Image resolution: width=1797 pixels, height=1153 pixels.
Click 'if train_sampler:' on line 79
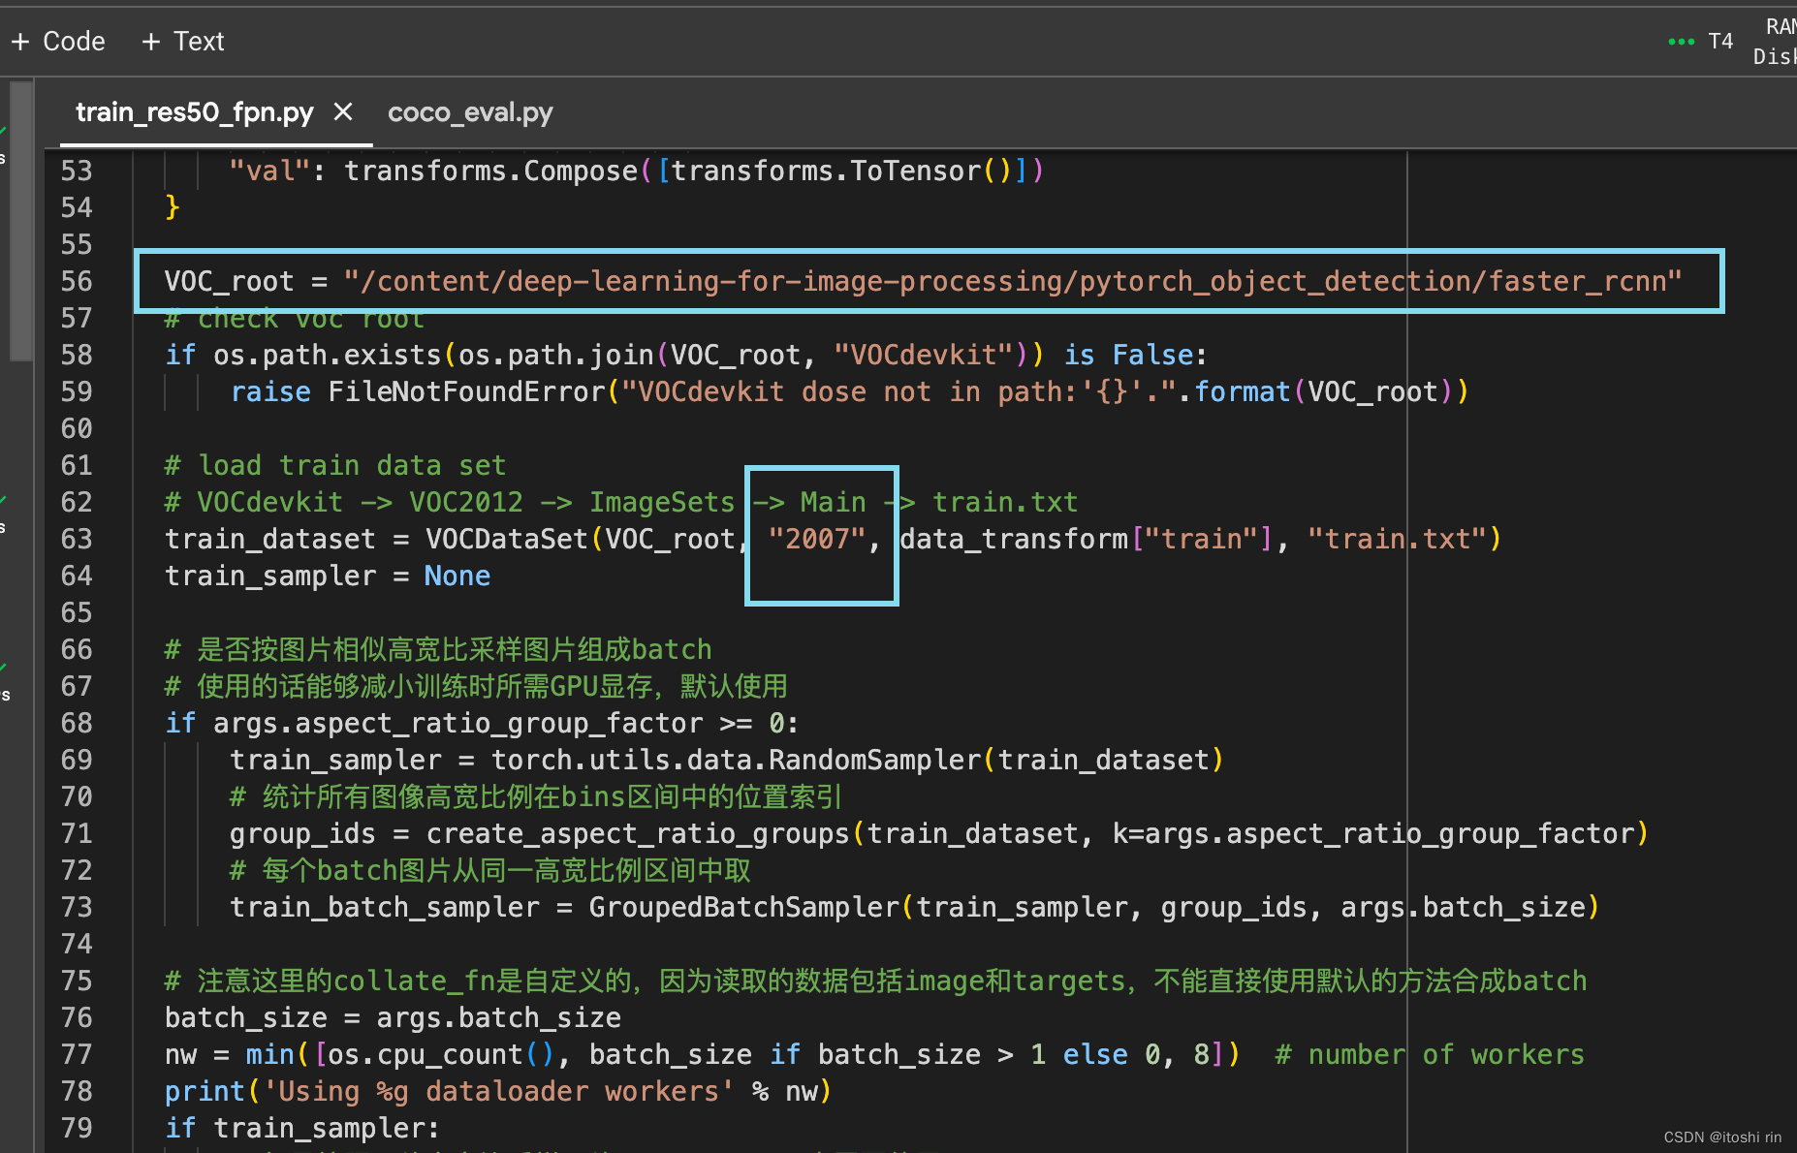pos(302,1128)
